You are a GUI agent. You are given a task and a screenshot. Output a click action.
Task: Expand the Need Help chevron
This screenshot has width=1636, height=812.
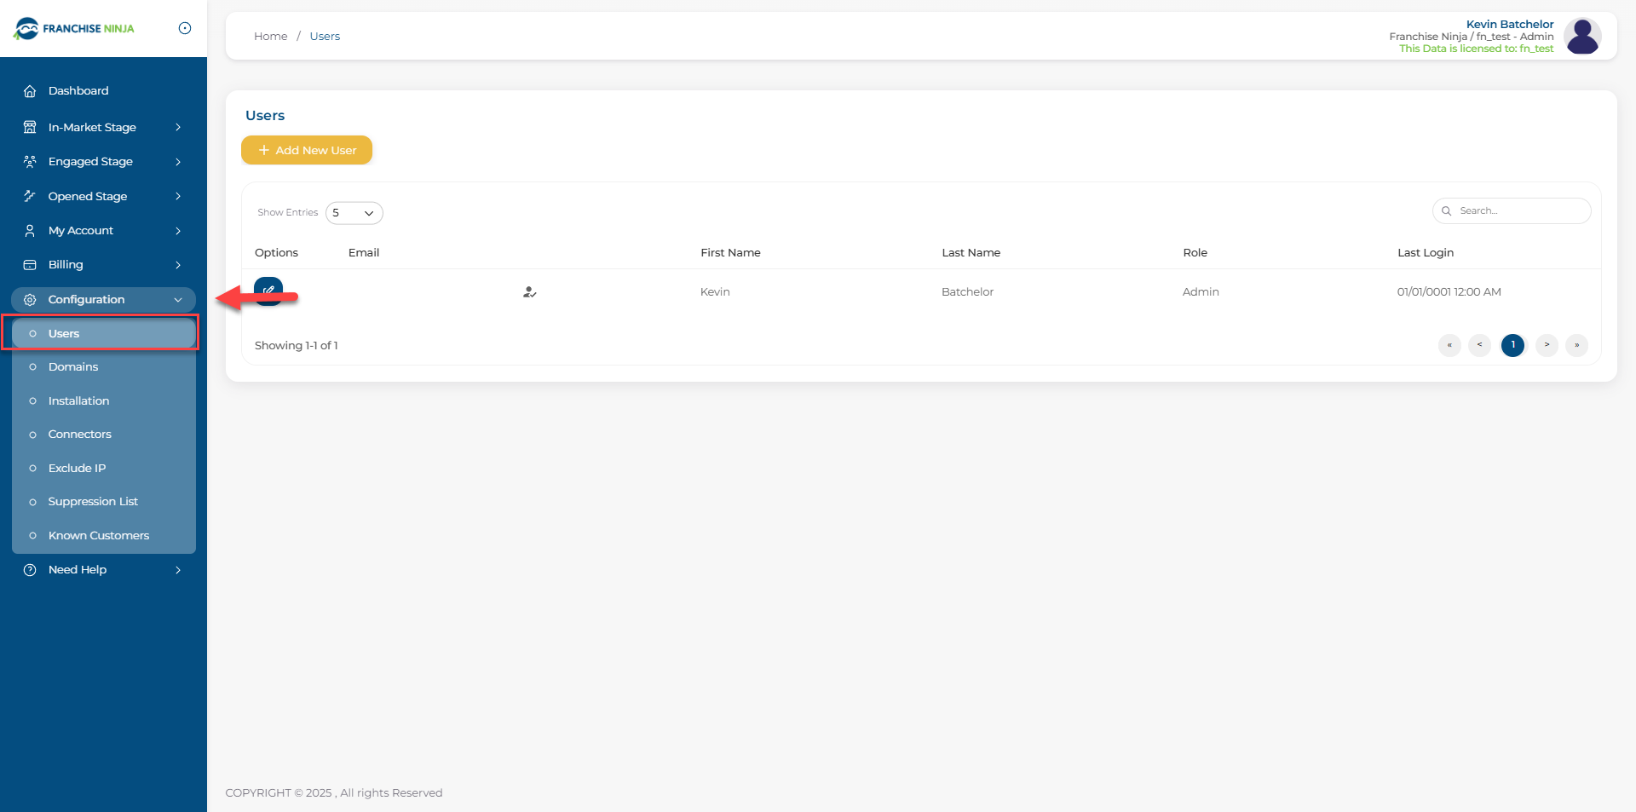click(178, 570)
